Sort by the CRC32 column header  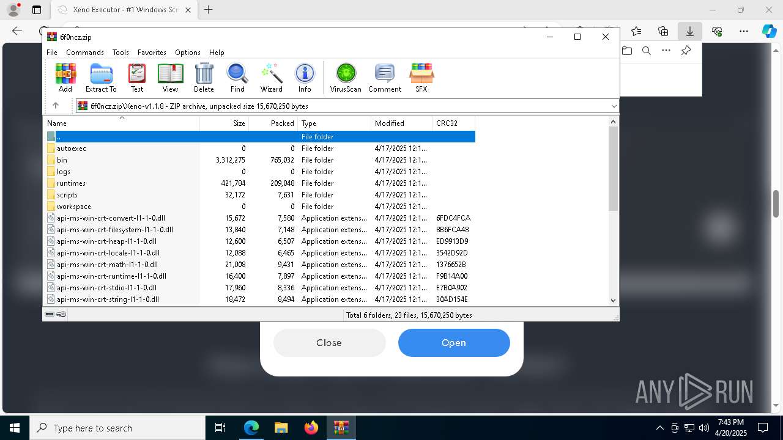click(x=454, y=123)
